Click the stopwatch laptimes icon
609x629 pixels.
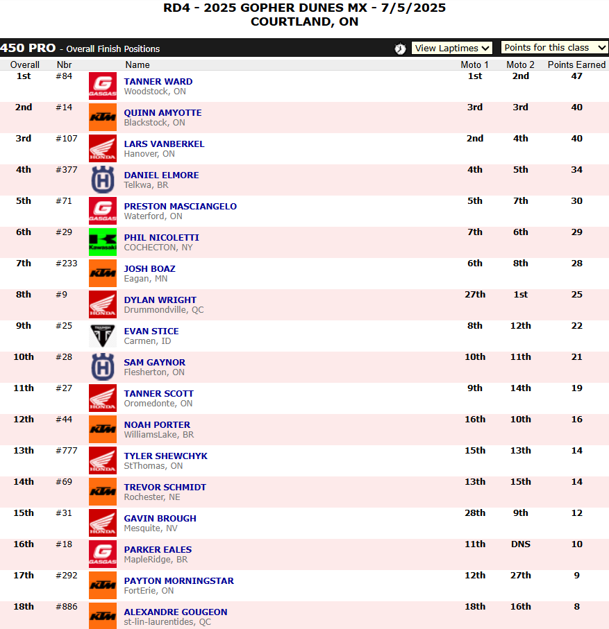pos(400,49)
